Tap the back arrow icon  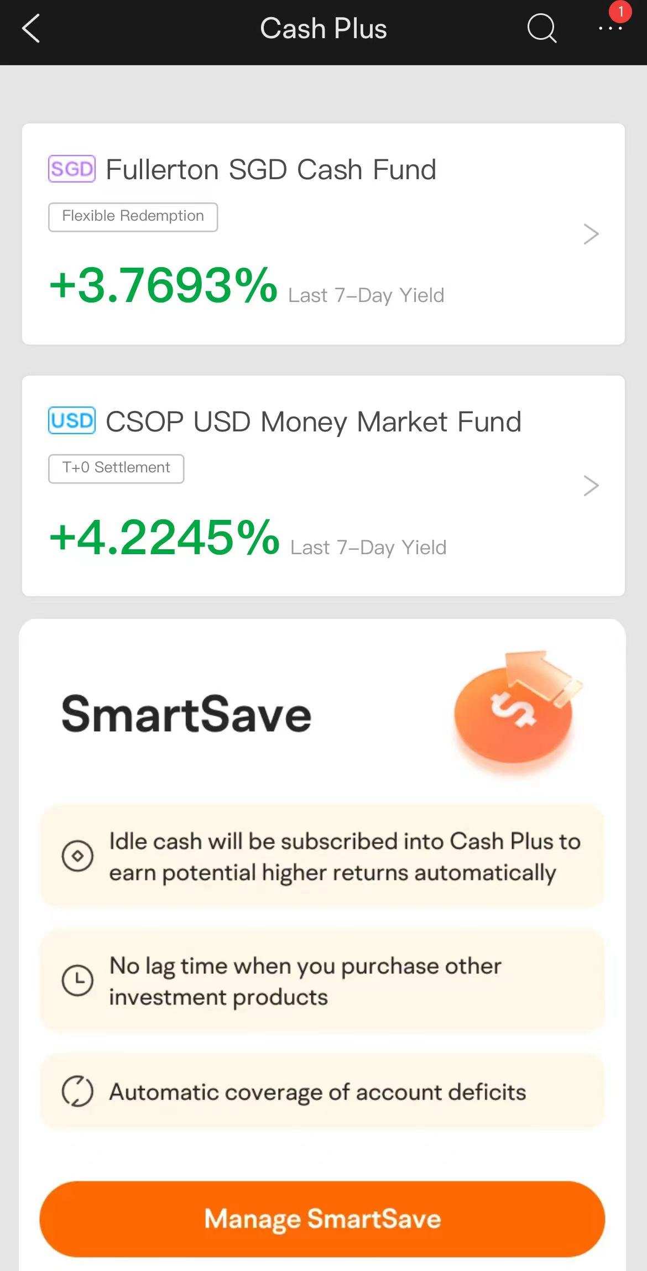click(x=31, y=29)
